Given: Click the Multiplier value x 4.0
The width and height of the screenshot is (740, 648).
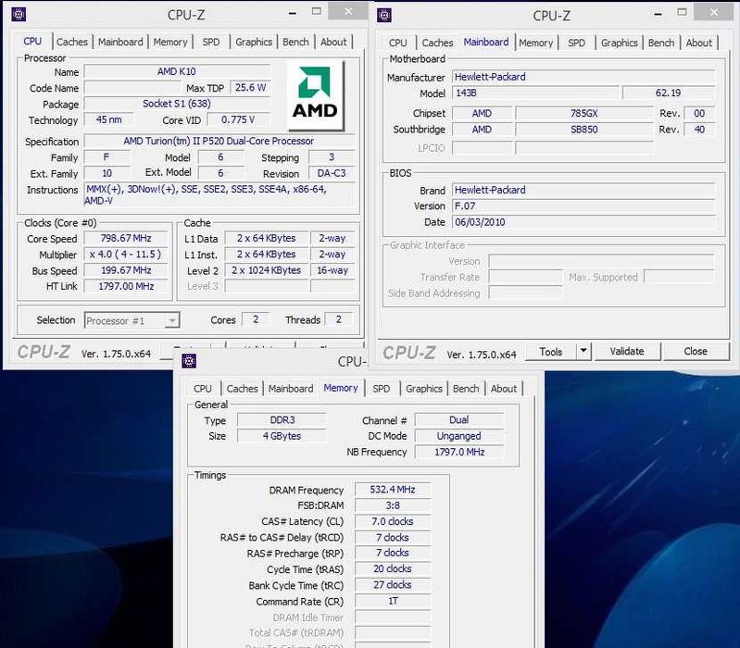Looking at the screenshot, I should click(x=126, y=255).
